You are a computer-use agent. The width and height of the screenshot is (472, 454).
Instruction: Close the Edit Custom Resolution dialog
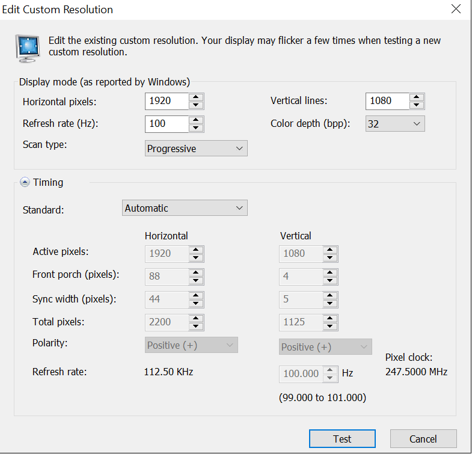point(456,9)
